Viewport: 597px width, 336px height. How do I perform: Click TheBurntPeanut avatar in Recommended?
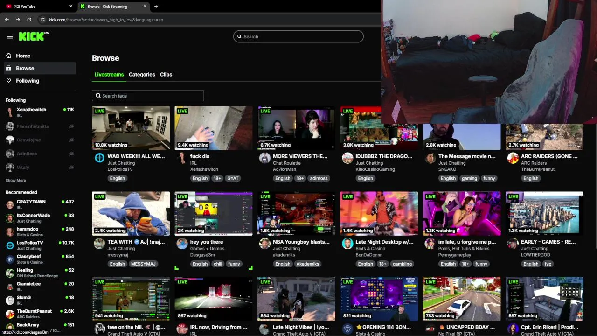(10, 314)
